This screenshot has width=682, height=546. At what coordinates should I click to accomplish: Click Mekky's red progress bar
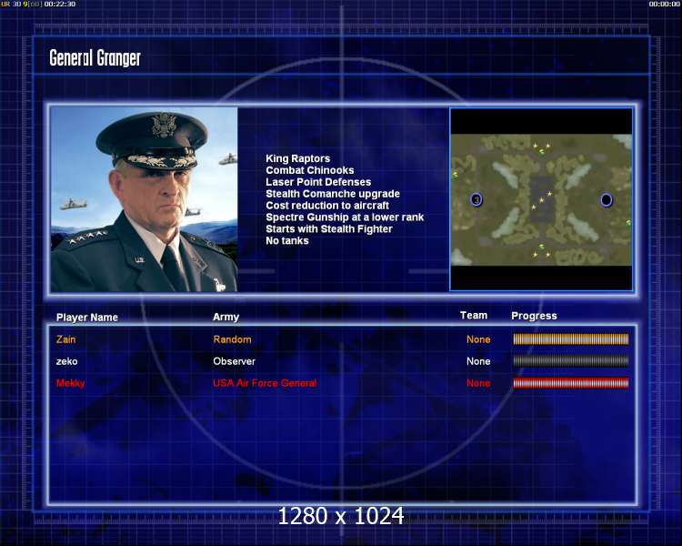571,383
